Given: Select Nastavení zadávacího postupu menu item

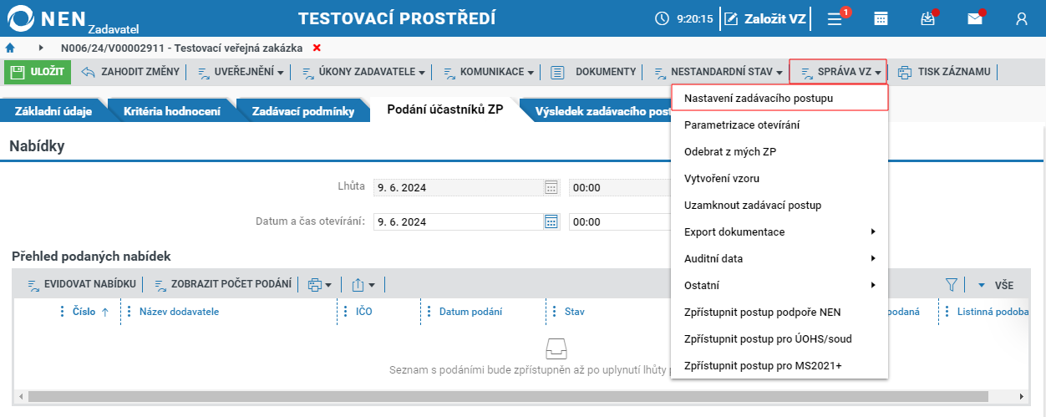Looking at the screenshot, I should point(779,98).
